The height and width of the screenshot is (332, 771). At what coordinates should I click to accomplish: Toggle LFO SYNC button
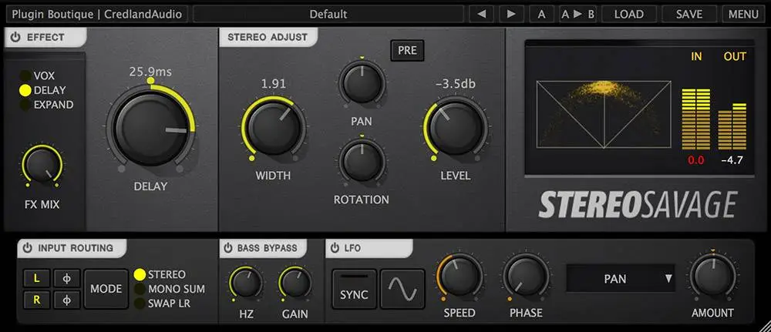tap(354, 289)
